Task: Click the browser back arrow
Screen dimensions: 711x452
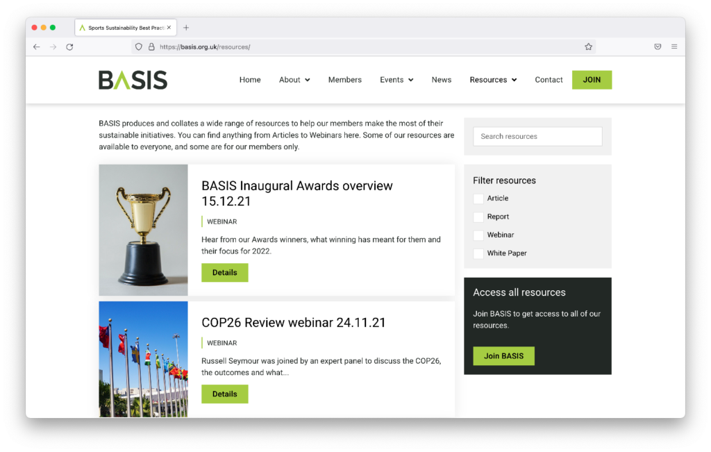Action: pyautogui.click(x=37, y=47)
